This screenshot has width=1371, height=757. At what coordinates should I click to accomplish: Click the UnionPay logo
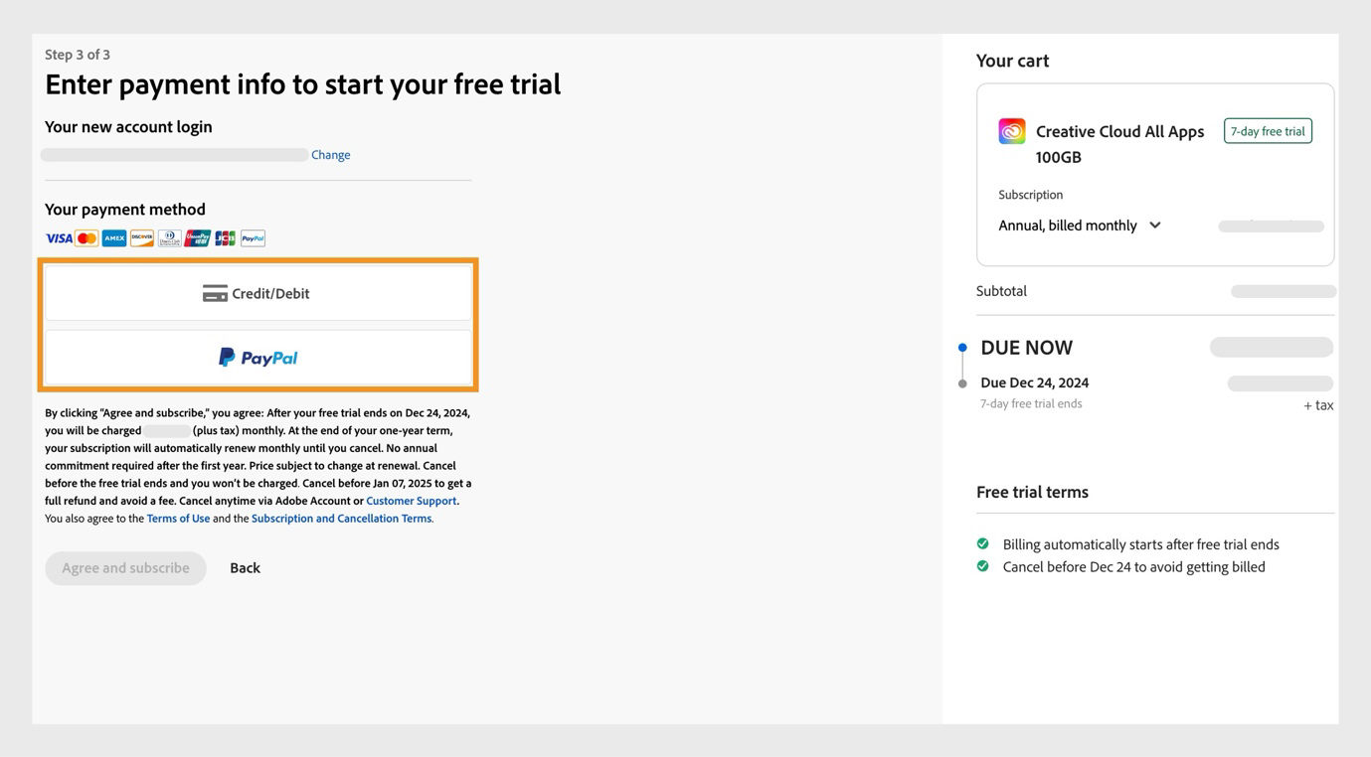(x=198, y=238)
